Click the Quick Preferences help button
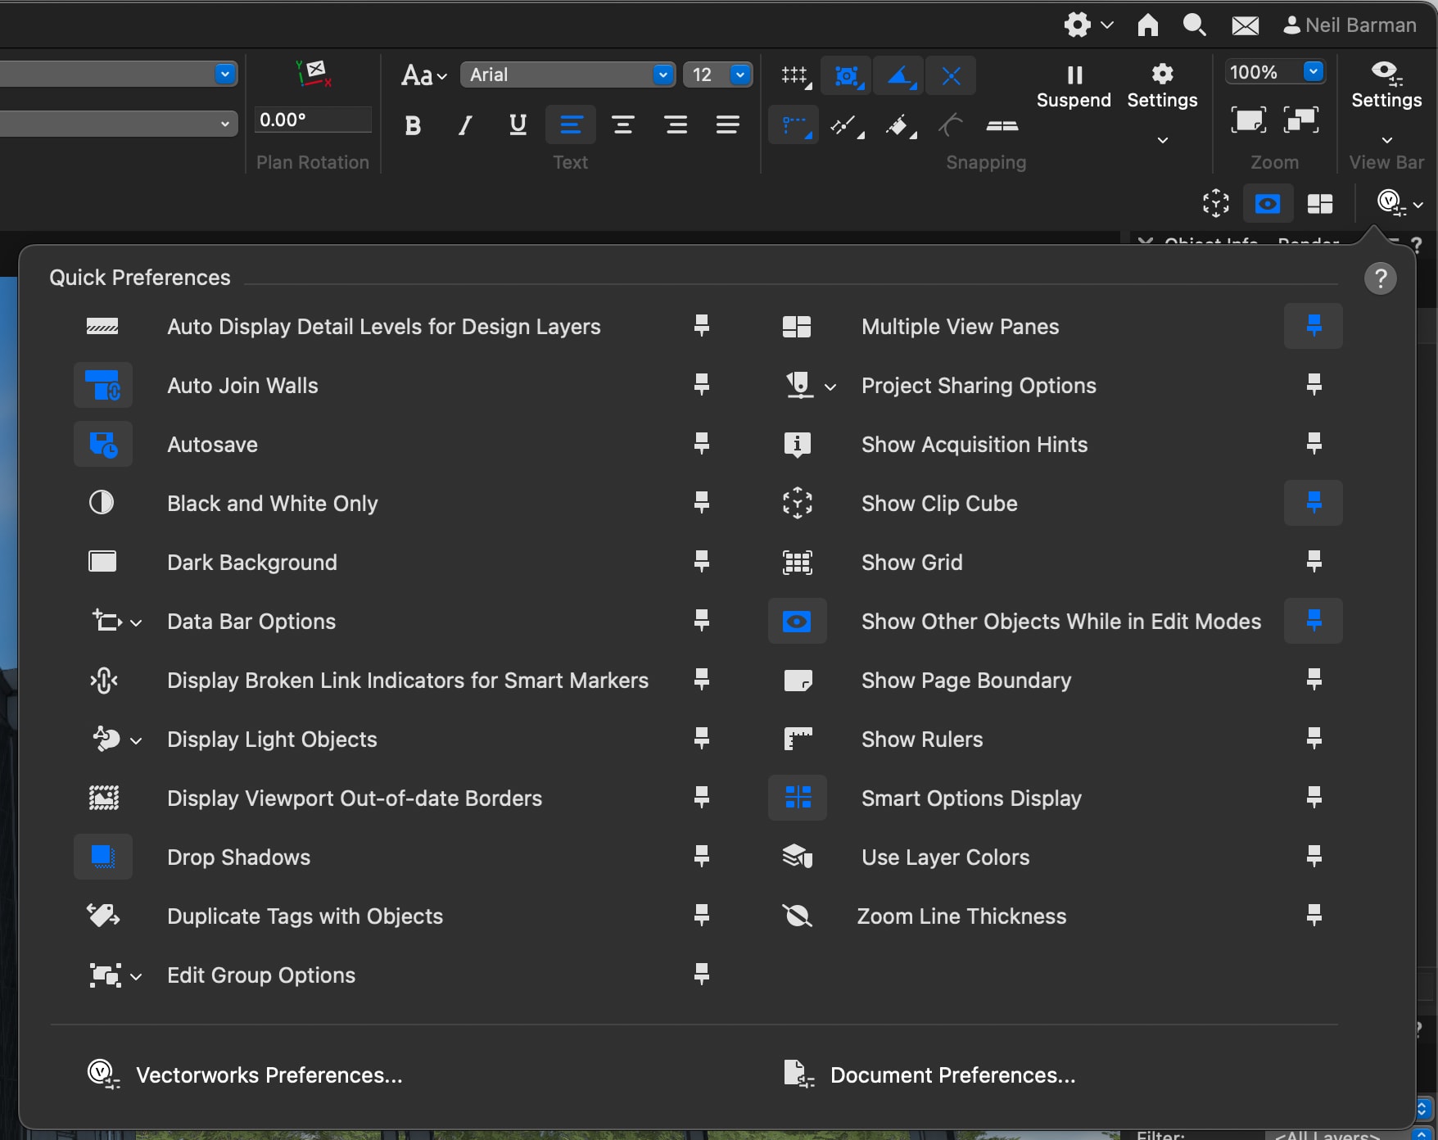 [x=1380, y=278]
